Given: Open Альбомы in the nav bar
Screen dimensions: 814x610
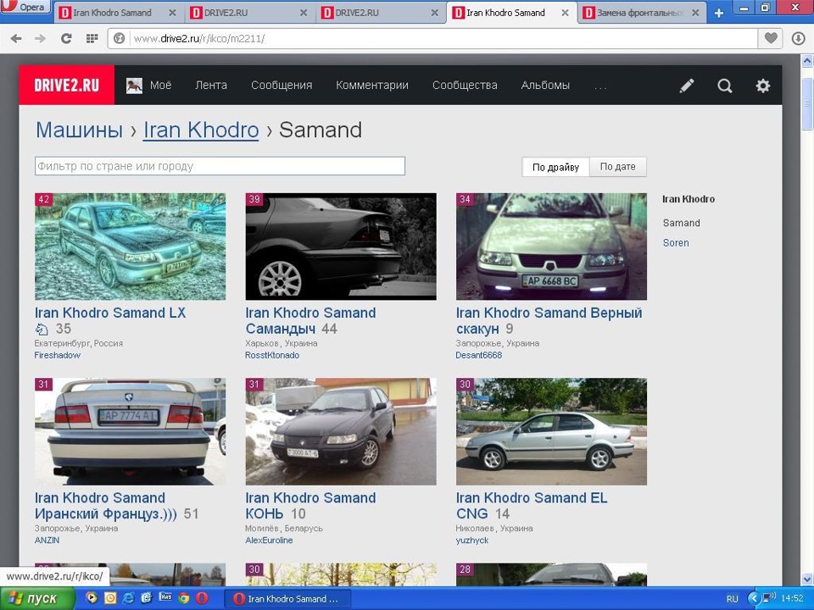Looking at the screenshot, I should pyautogui.click(x=545, y=85).
